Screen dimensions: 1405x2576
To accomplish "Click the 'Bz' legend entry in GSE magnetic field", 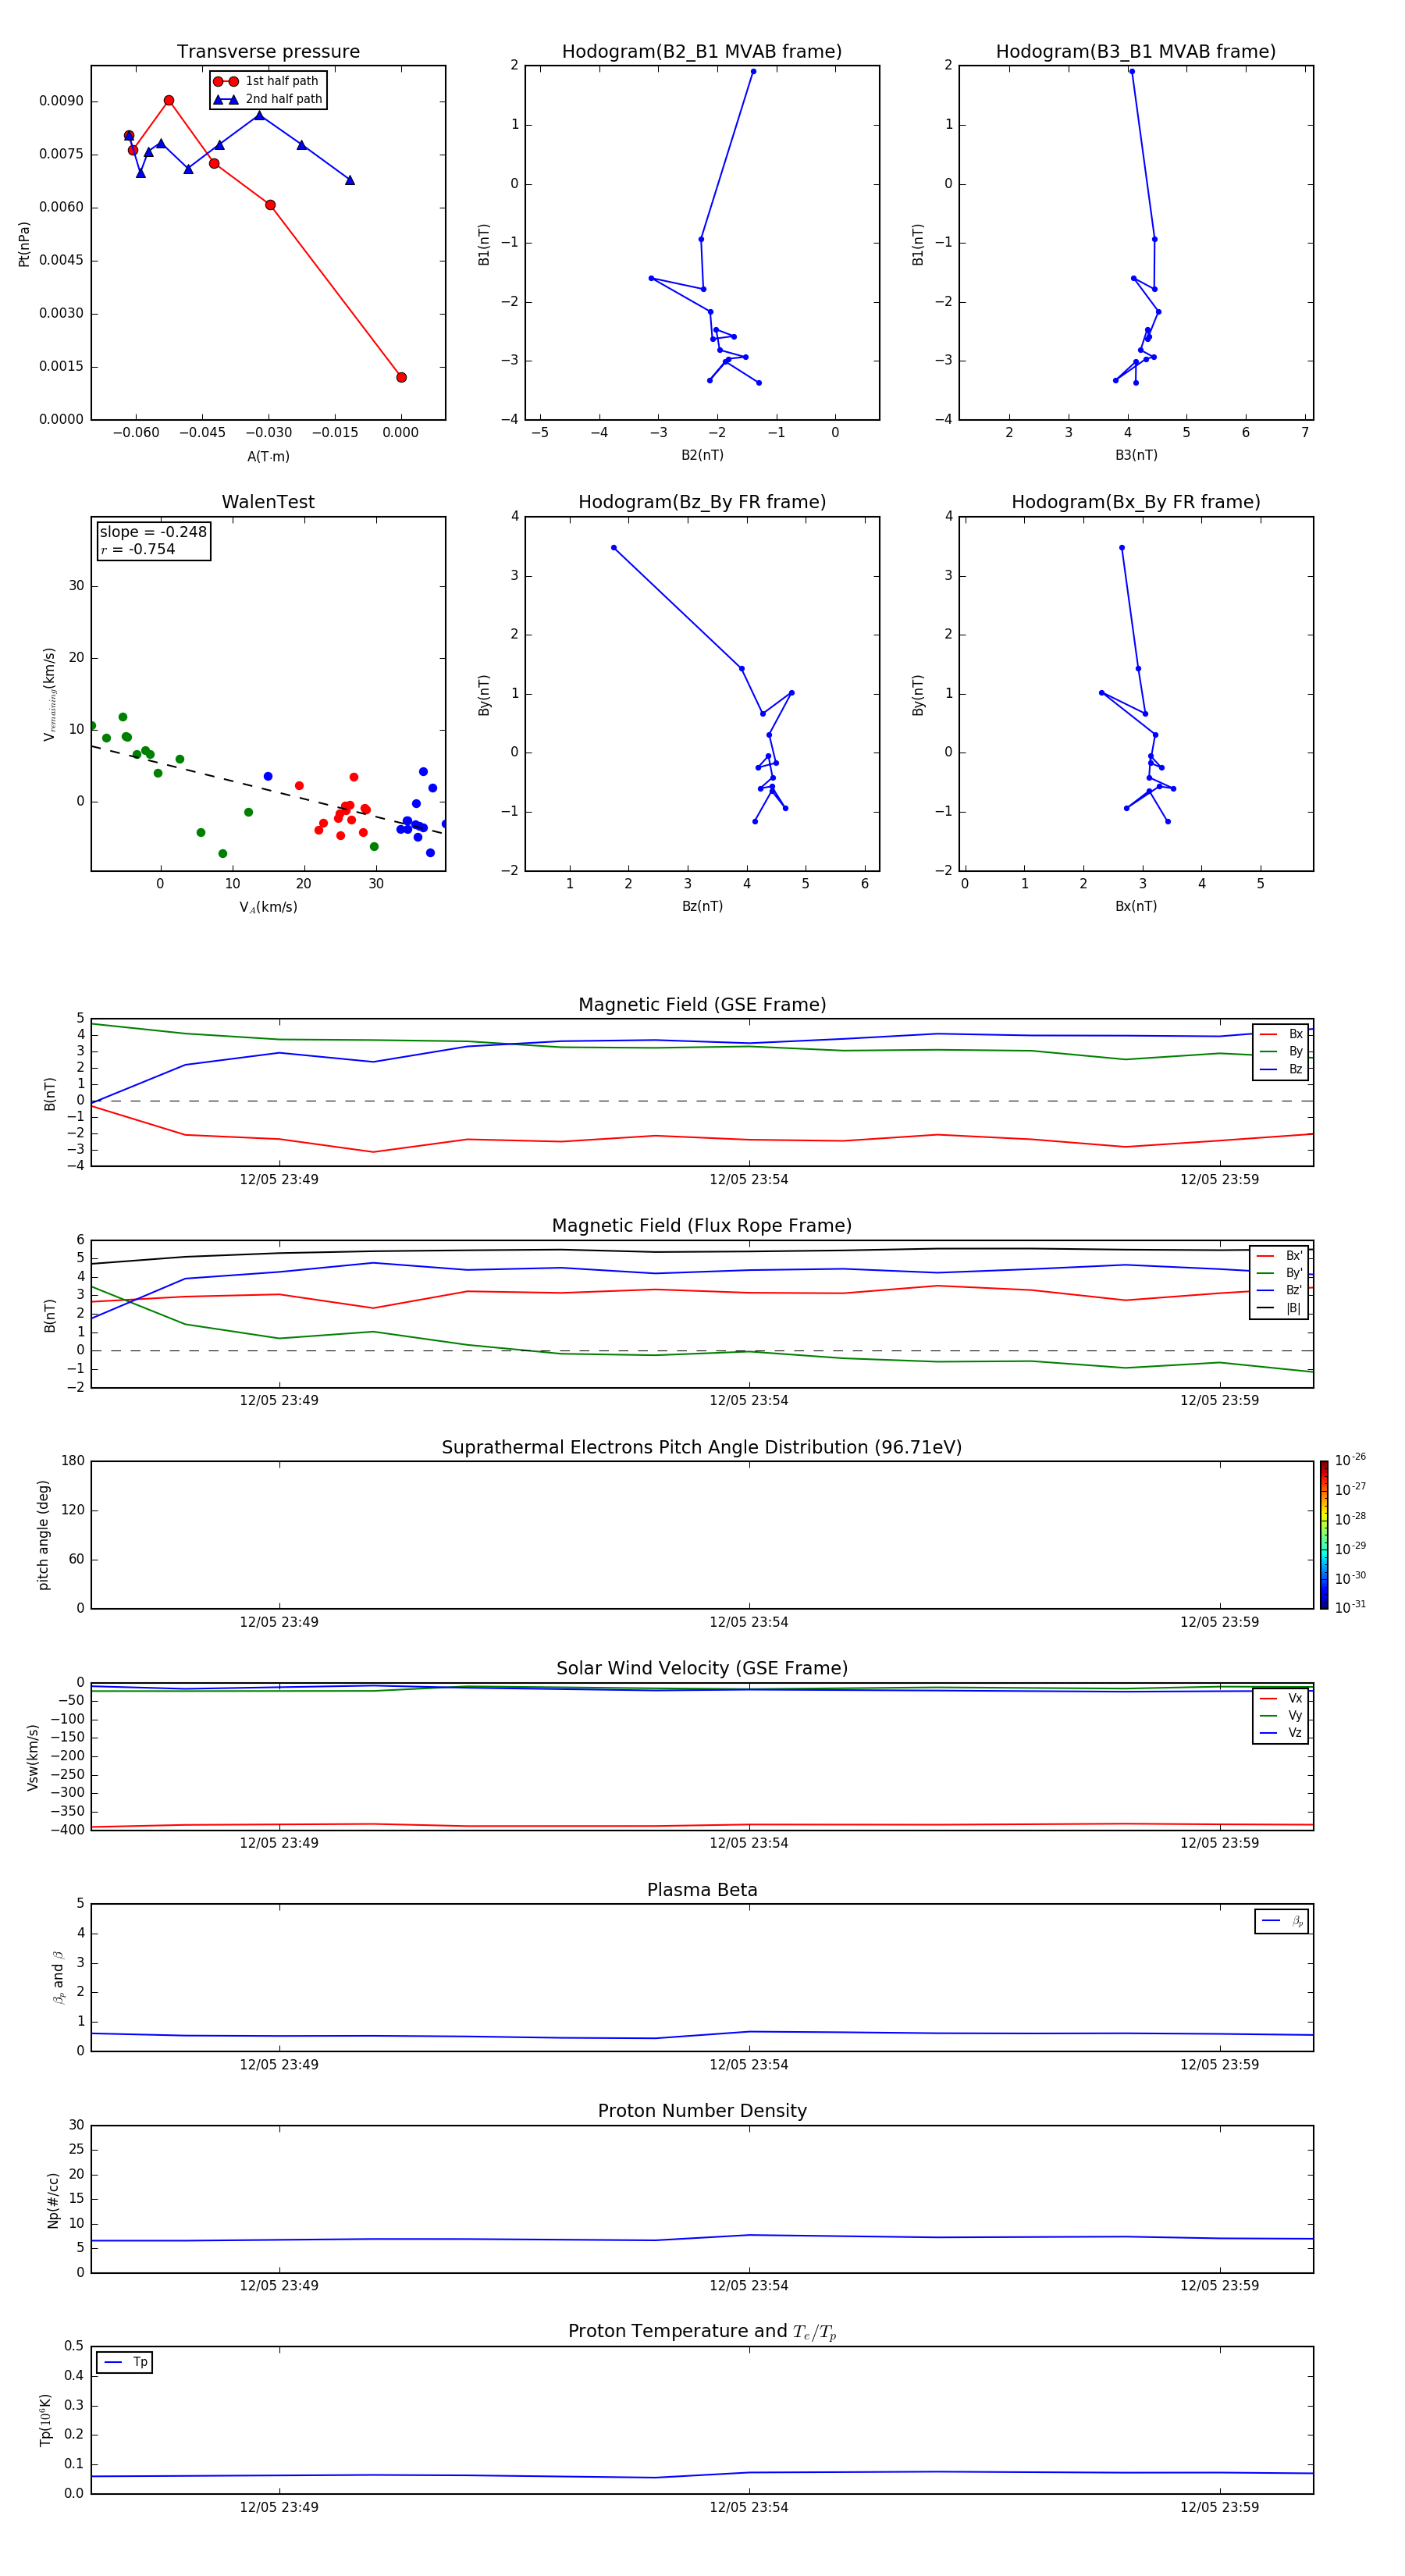I will pyautogui.click(x=1281, y=1069).
